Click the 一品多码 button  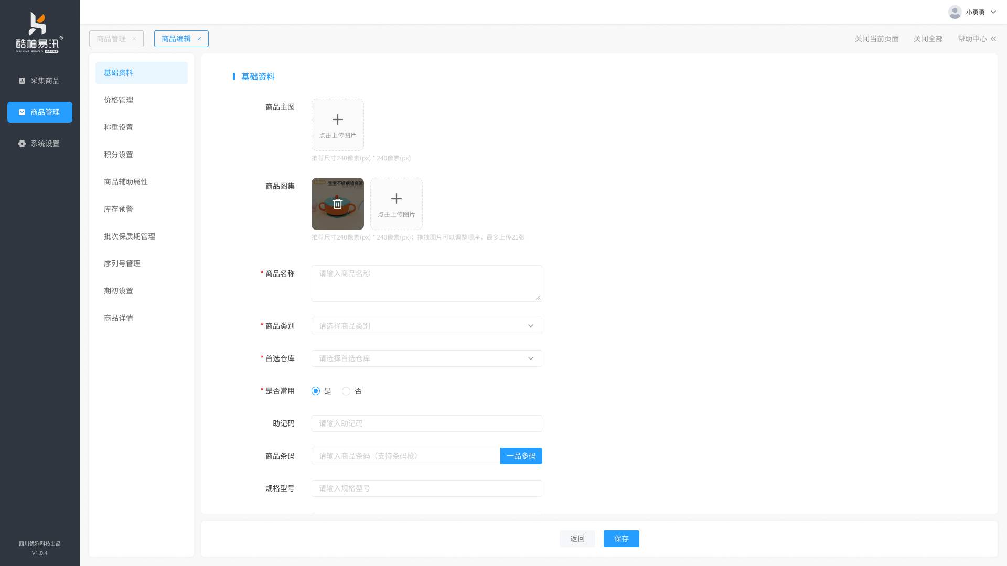point(521,456)
